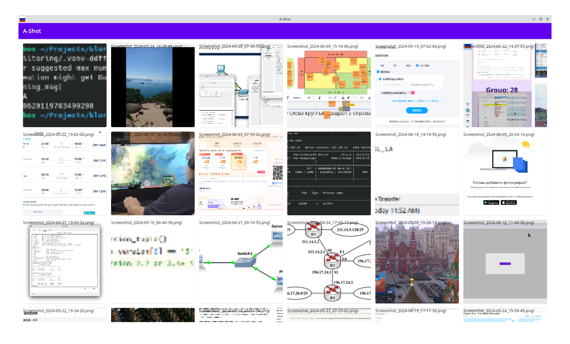Open flight prices thumbnail Screenshot_2024-05-22_19-02-00.png

65,173
